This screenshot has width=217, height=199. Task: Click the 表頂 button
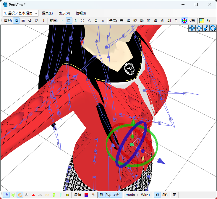pos(78,195)
